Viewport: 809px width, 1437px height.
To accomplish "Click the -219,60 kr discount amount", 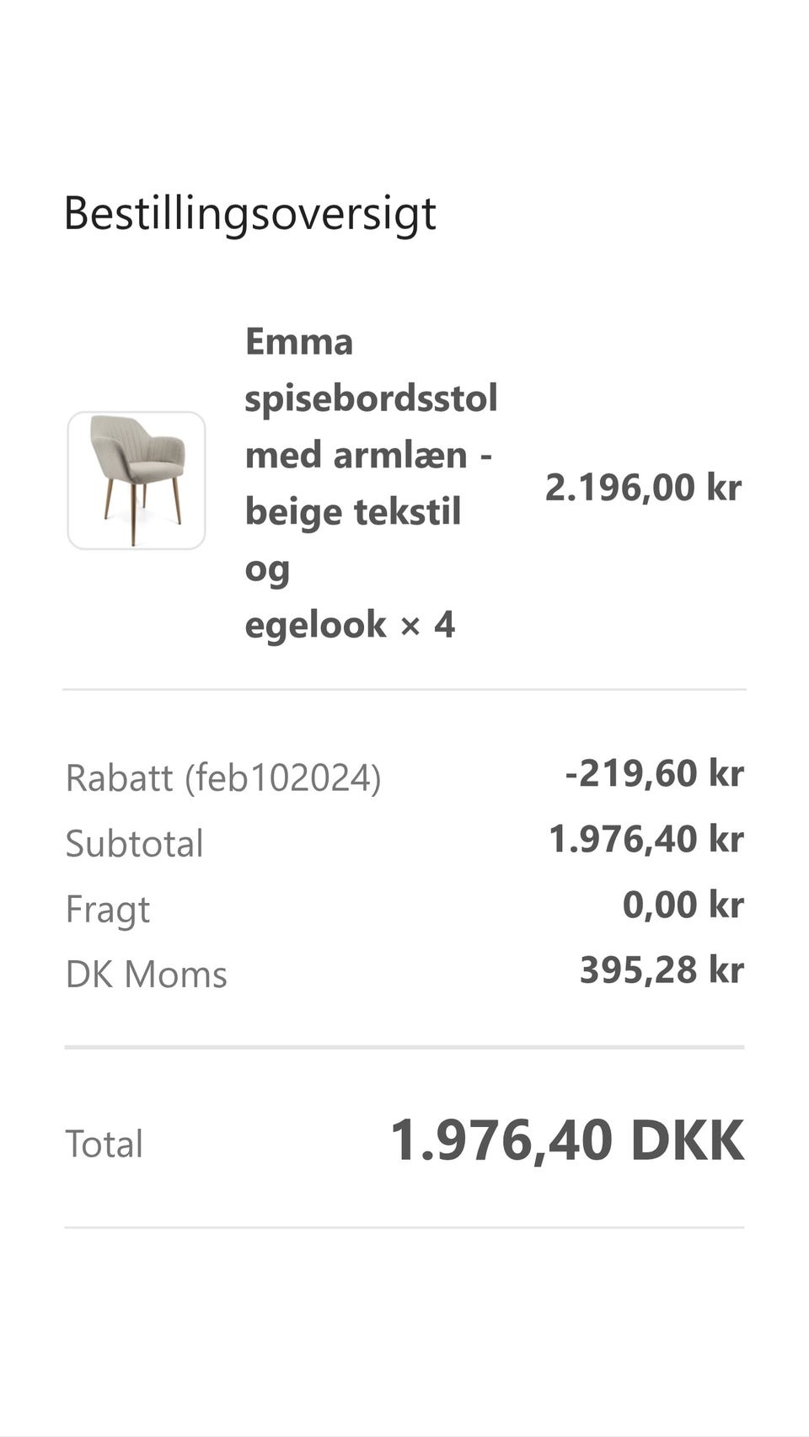I will 654,773.
